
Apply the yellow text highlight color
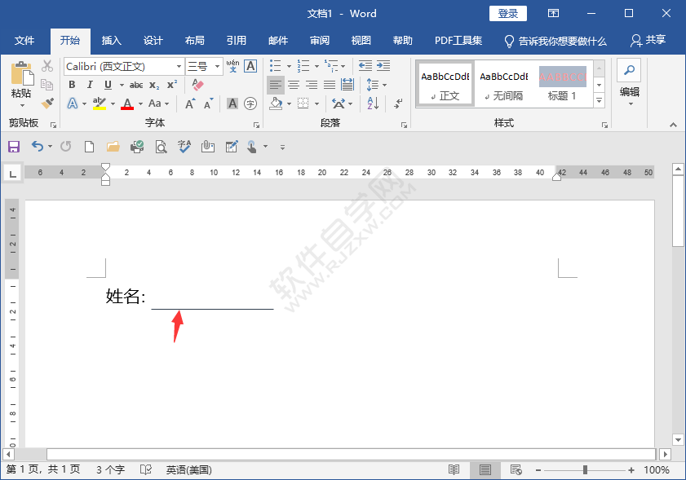[100, 103]
